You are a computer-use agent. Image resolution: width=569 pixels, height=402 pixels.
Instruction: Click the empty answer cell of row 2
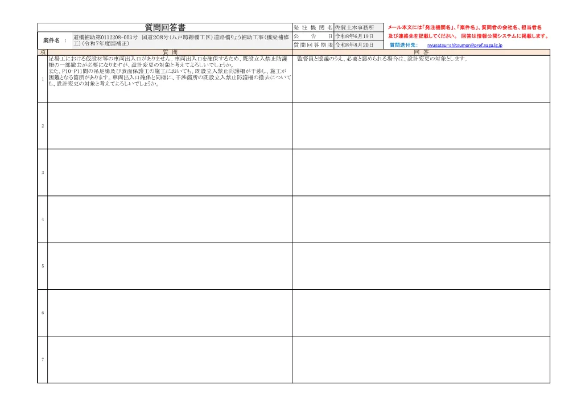point(421,126)
